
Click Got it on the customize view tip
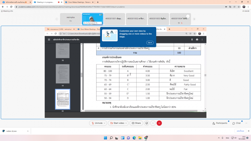point(150,43)
